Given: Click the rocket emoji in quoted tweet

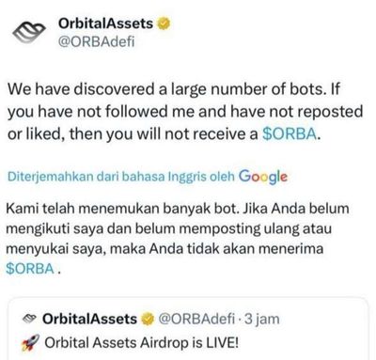Looking at the screenshot, I should (x=30, y=342).
